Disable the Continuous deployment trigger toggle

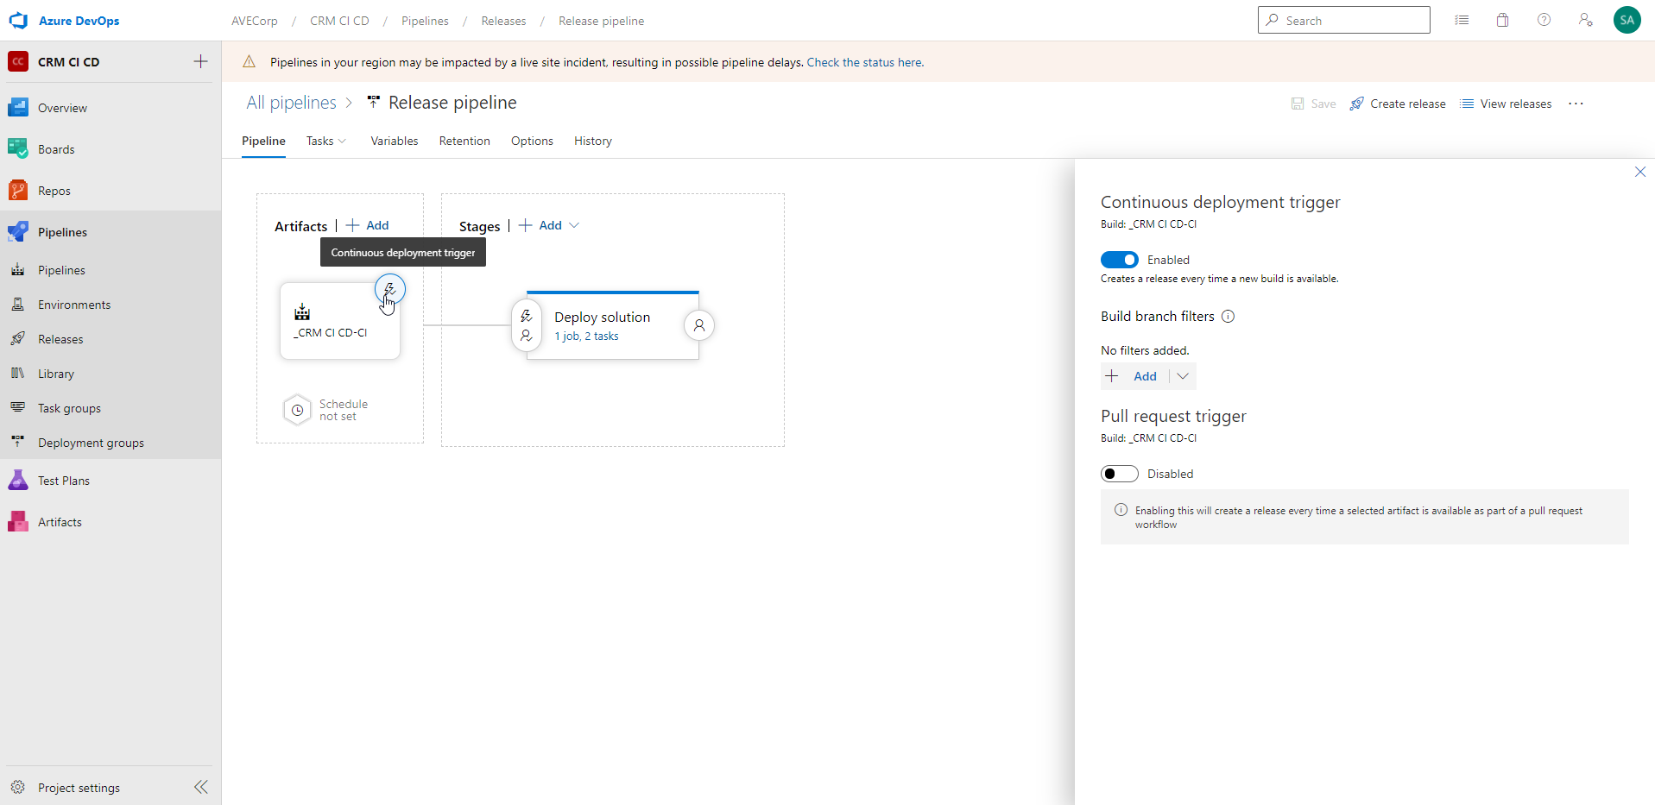(1119, 259)
